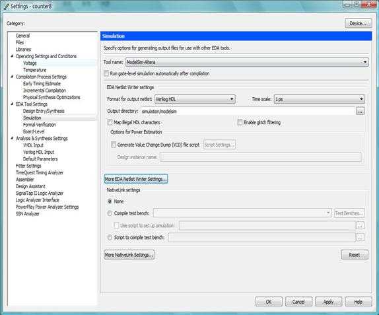Viewport: 379px width, 315px height.
Task: Collapse Analysis & Synthesis Settings node
Action: (12, 138)
